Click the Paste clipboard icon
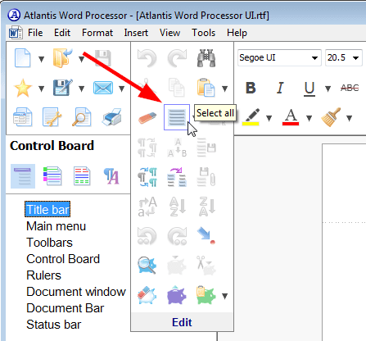366x341 pixels. 206,88
